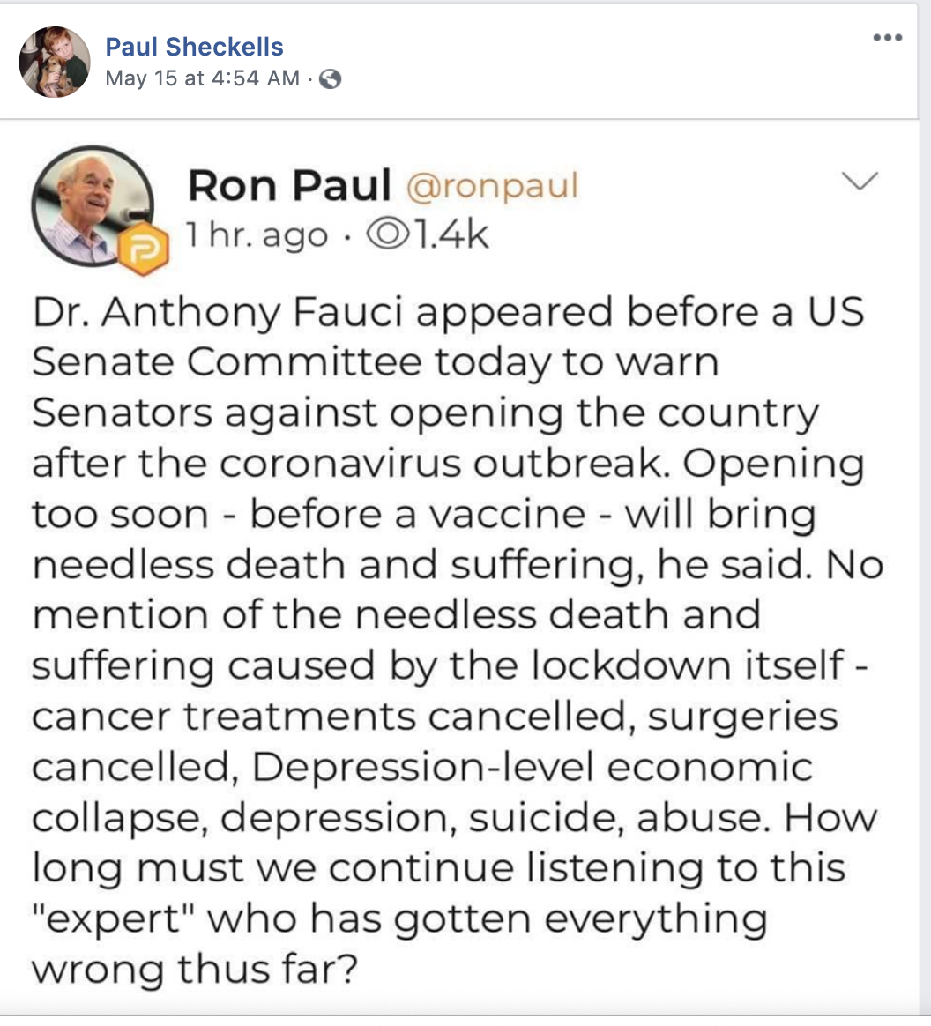Open Paul Sheckells profile picture
931x1026 pixels.
click(55, 61)
